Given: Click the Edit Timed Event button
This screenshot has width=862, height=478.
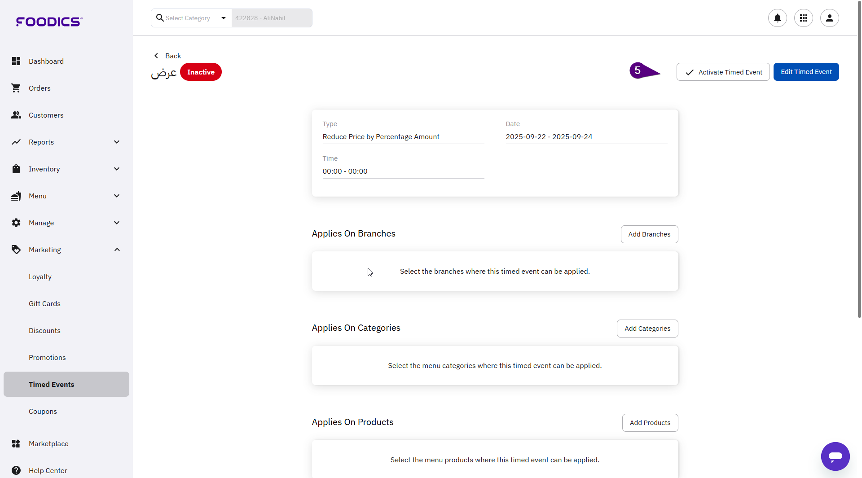Looking at the screenshot, I should 806,72.
